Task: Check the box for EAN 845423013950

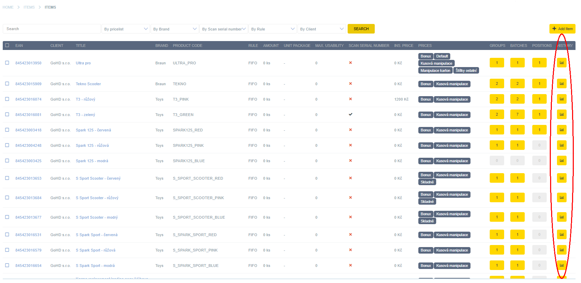Action: [x=7, y=63]
